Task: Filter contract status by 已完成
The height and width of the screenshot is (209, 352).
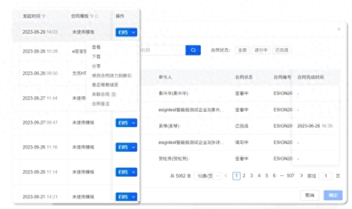Action: pyautogui.click(x=282, y=50)
